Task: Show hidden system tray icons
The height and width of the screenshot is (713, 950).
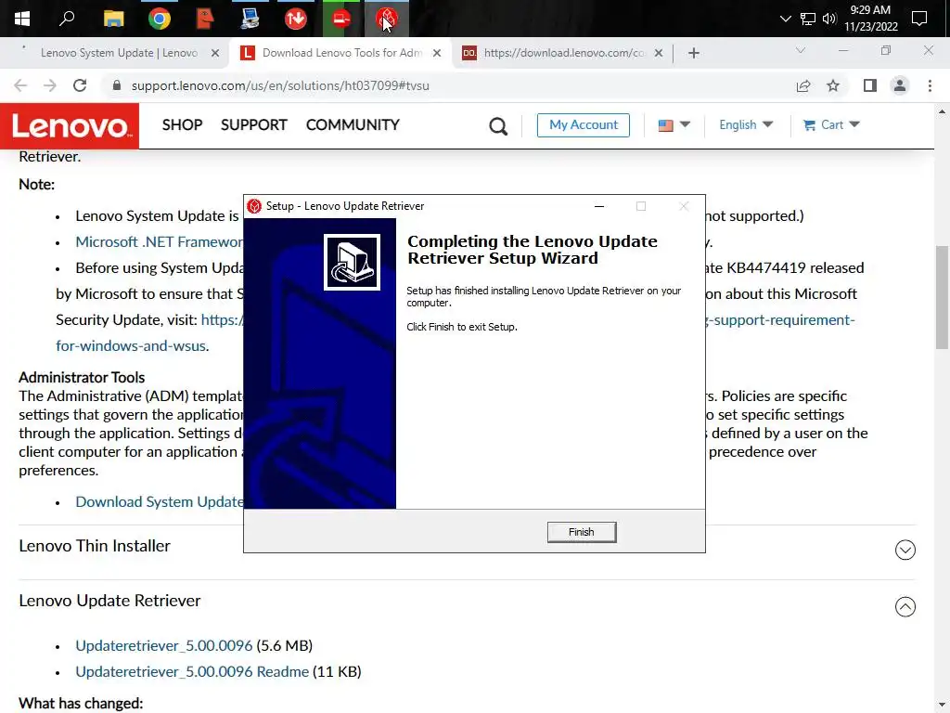Action: click(x=785, y=19)
